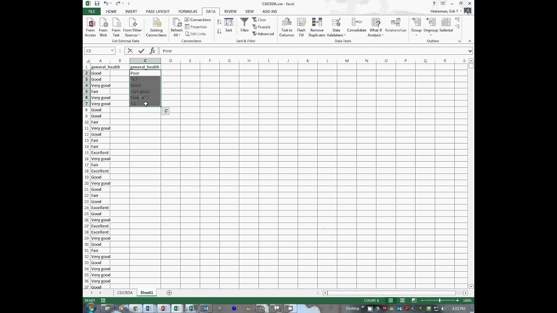Select the CDCRDA sheet tab
This screenshot has height=313, width=557.
(125, 293)
